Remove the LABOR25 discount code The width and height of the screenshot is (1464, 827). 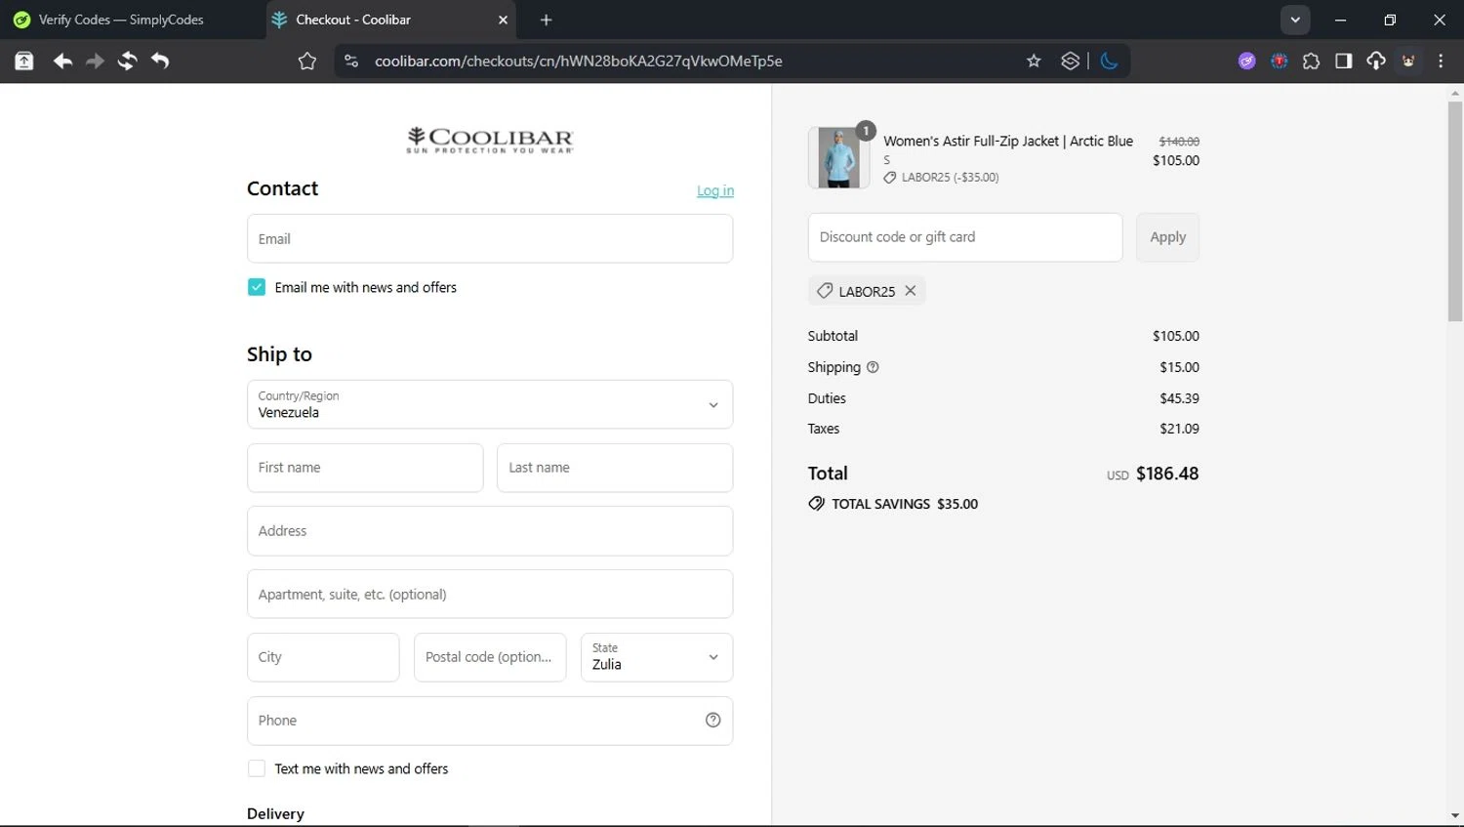pos(911,291)
